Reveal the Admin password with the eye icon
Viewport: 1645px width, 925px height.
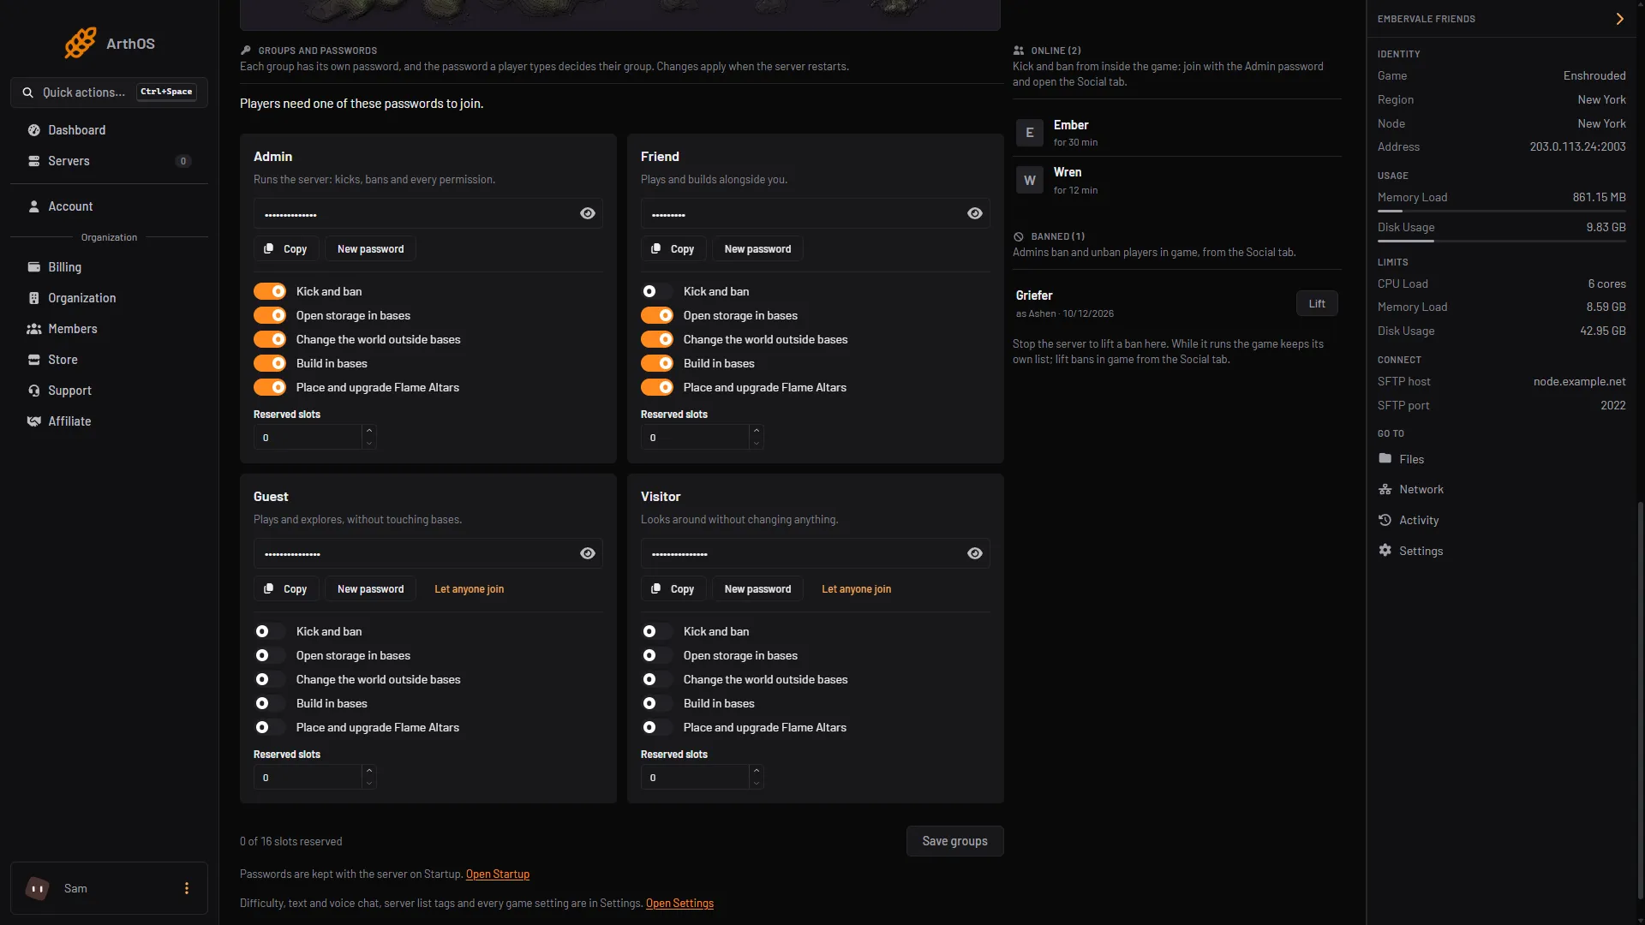[588, 214]
